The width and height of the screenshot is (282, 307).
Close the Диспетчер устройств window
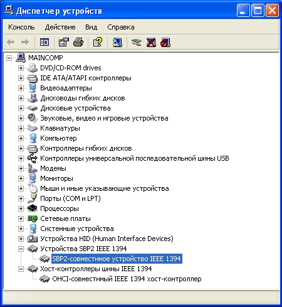272,10
